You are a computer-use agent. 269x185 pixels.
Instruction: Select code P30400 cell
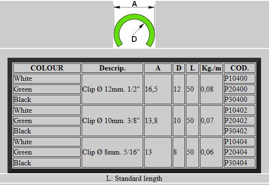pos(239,100)
